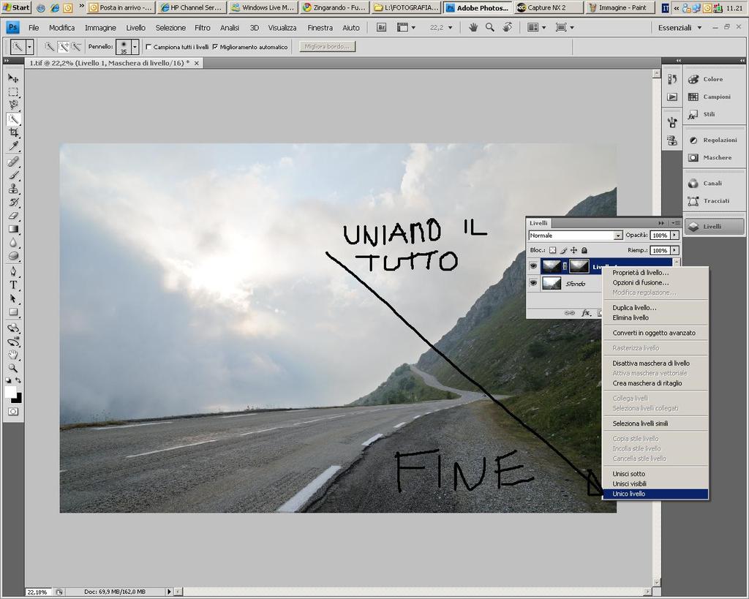This screenshot has height=599, width=749.
Task: Click the Windows Start button
Action: tap(16, 7)
